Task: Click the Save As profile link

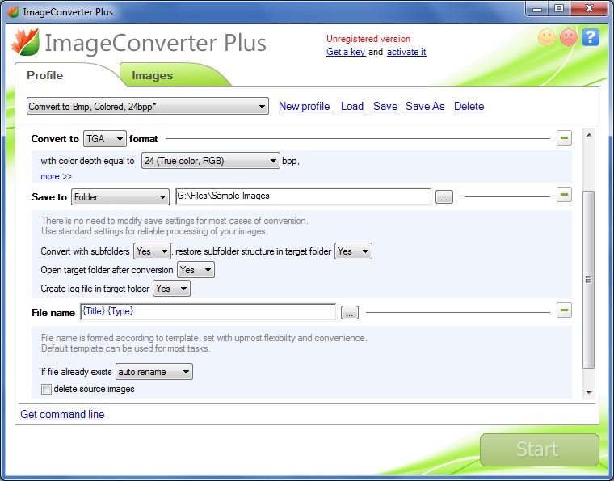Action: [425, 107]
